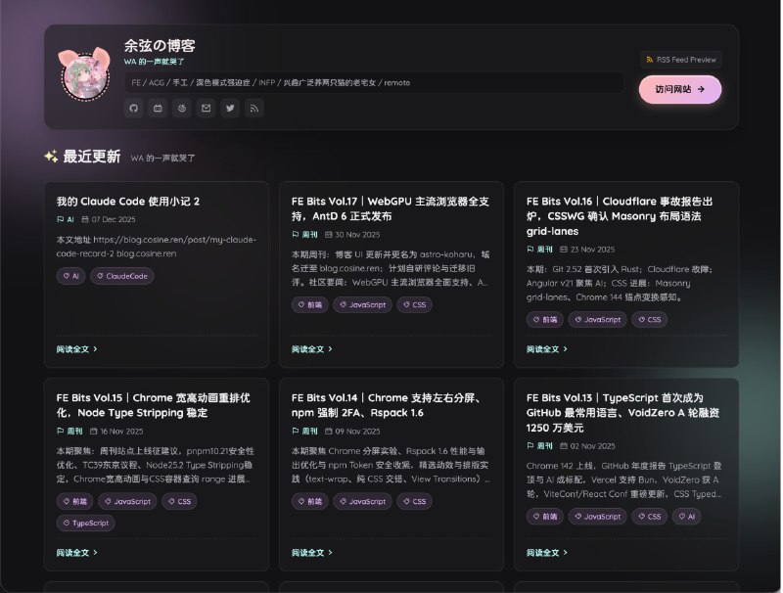Select the 前端 tag on FE Bits Vol.14

(309, 501)
